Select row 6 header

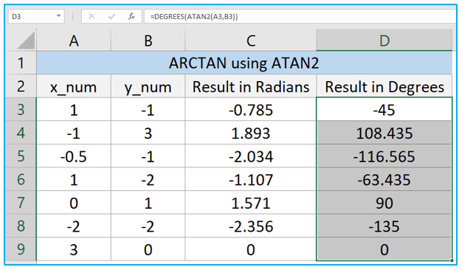[x=21, y=179]
